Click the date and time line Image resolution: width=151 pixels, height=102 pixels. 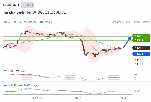coord(35,12)
